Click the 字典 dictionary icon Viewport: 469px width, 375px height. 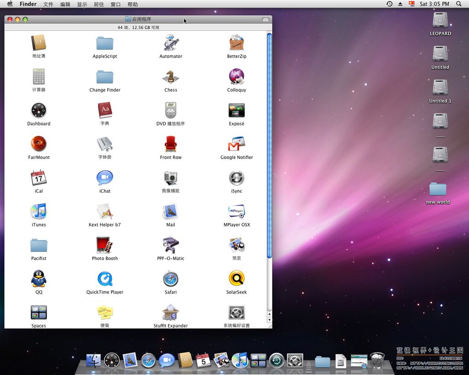click(x=105, y=110)
